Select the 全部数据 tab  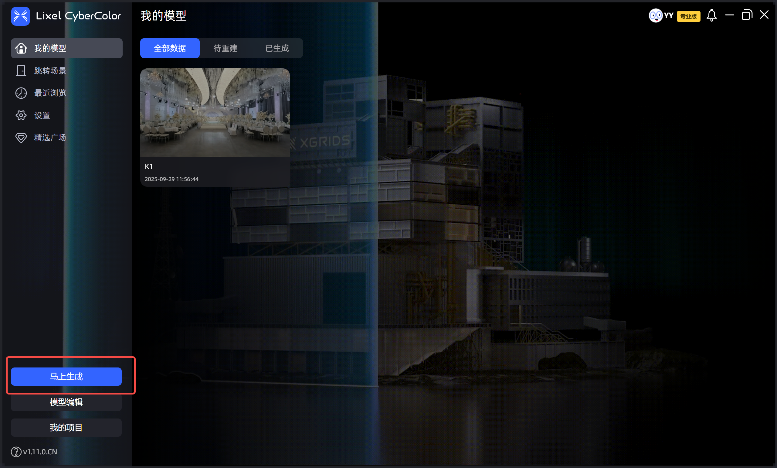tap(170, 48)
